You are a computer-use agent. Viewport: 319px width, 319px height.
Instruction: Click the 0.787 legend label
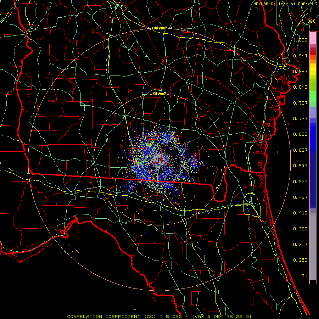coord(300,103)
